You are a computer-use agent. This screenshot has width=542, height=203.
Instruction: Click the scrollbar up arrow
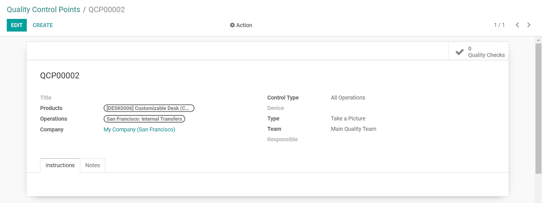pos(538,40)
